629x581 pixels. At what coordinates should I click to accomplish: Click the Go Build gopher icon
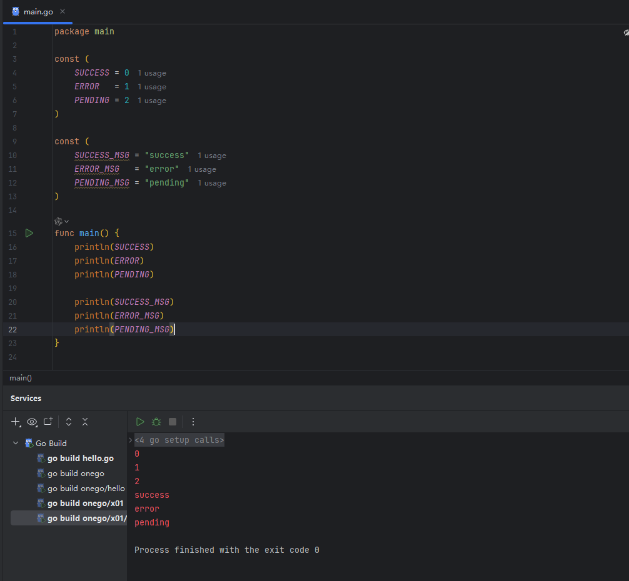pyautogui.click(x=29, y=443)
